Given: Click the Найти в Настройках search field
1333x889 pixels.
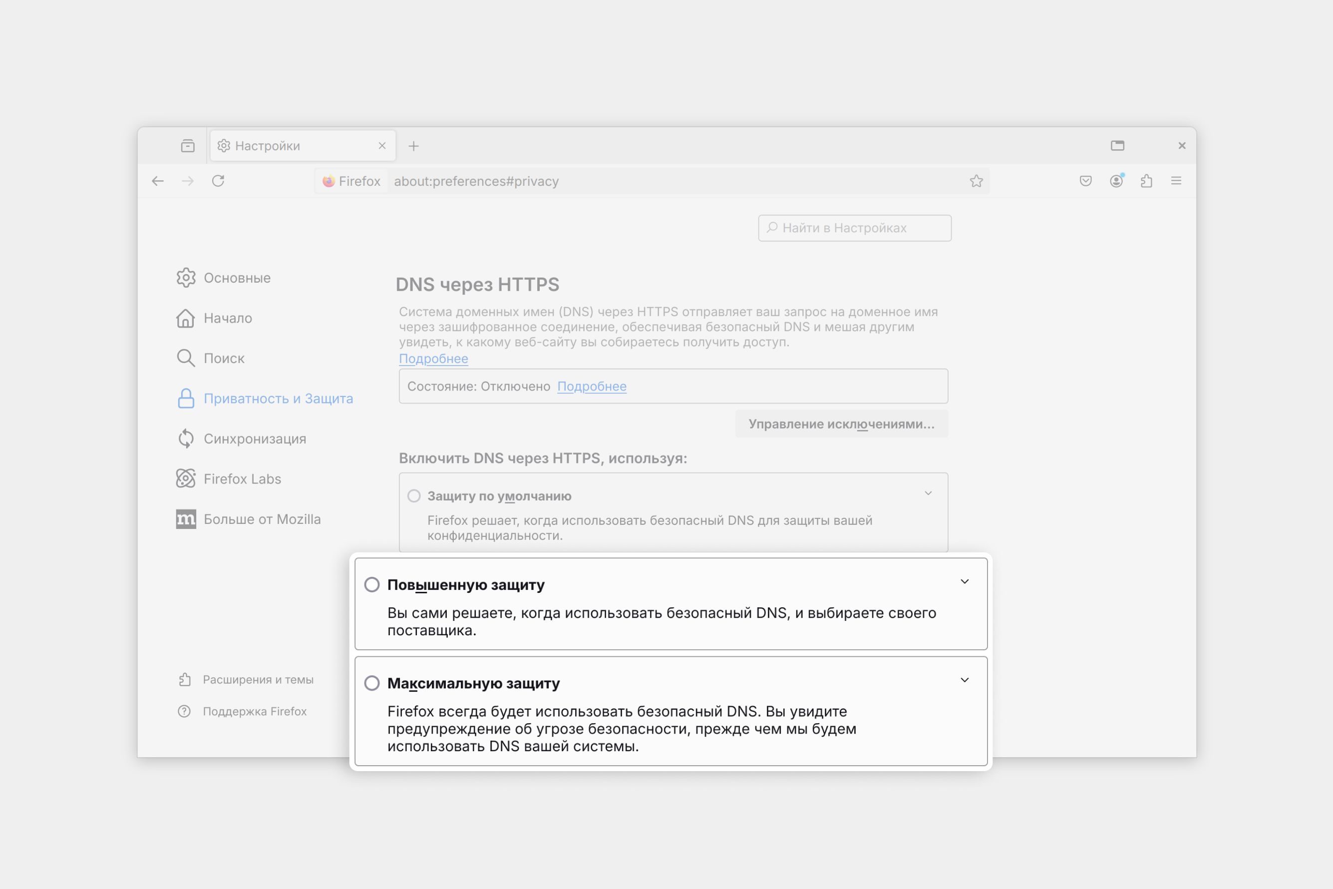Looking at the screenshot, I should click(x=855, y=228).
